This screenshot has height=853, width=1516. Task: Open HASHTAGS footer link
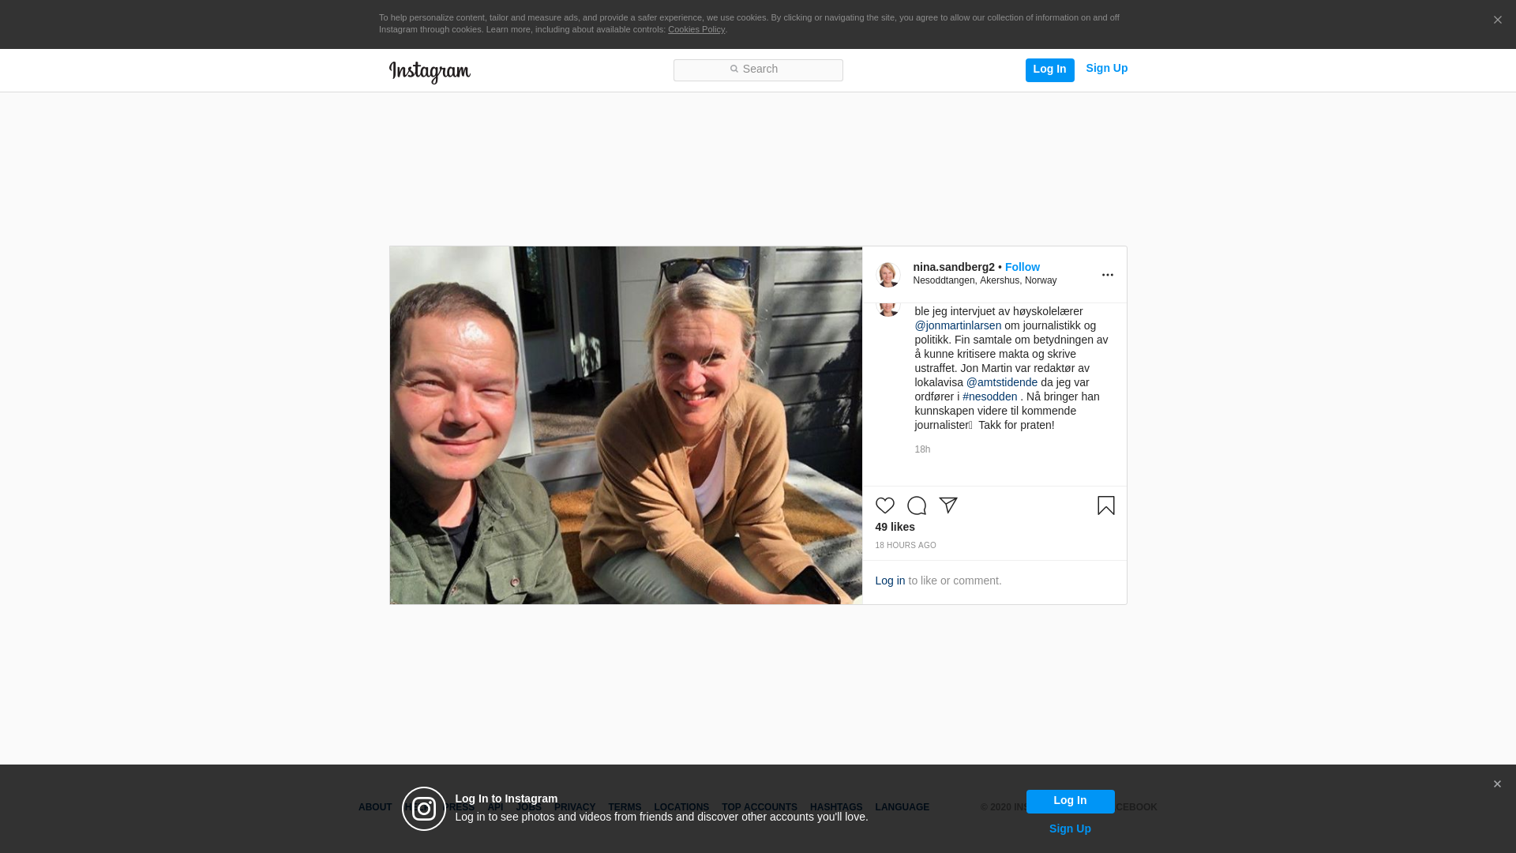coord(836,807)
